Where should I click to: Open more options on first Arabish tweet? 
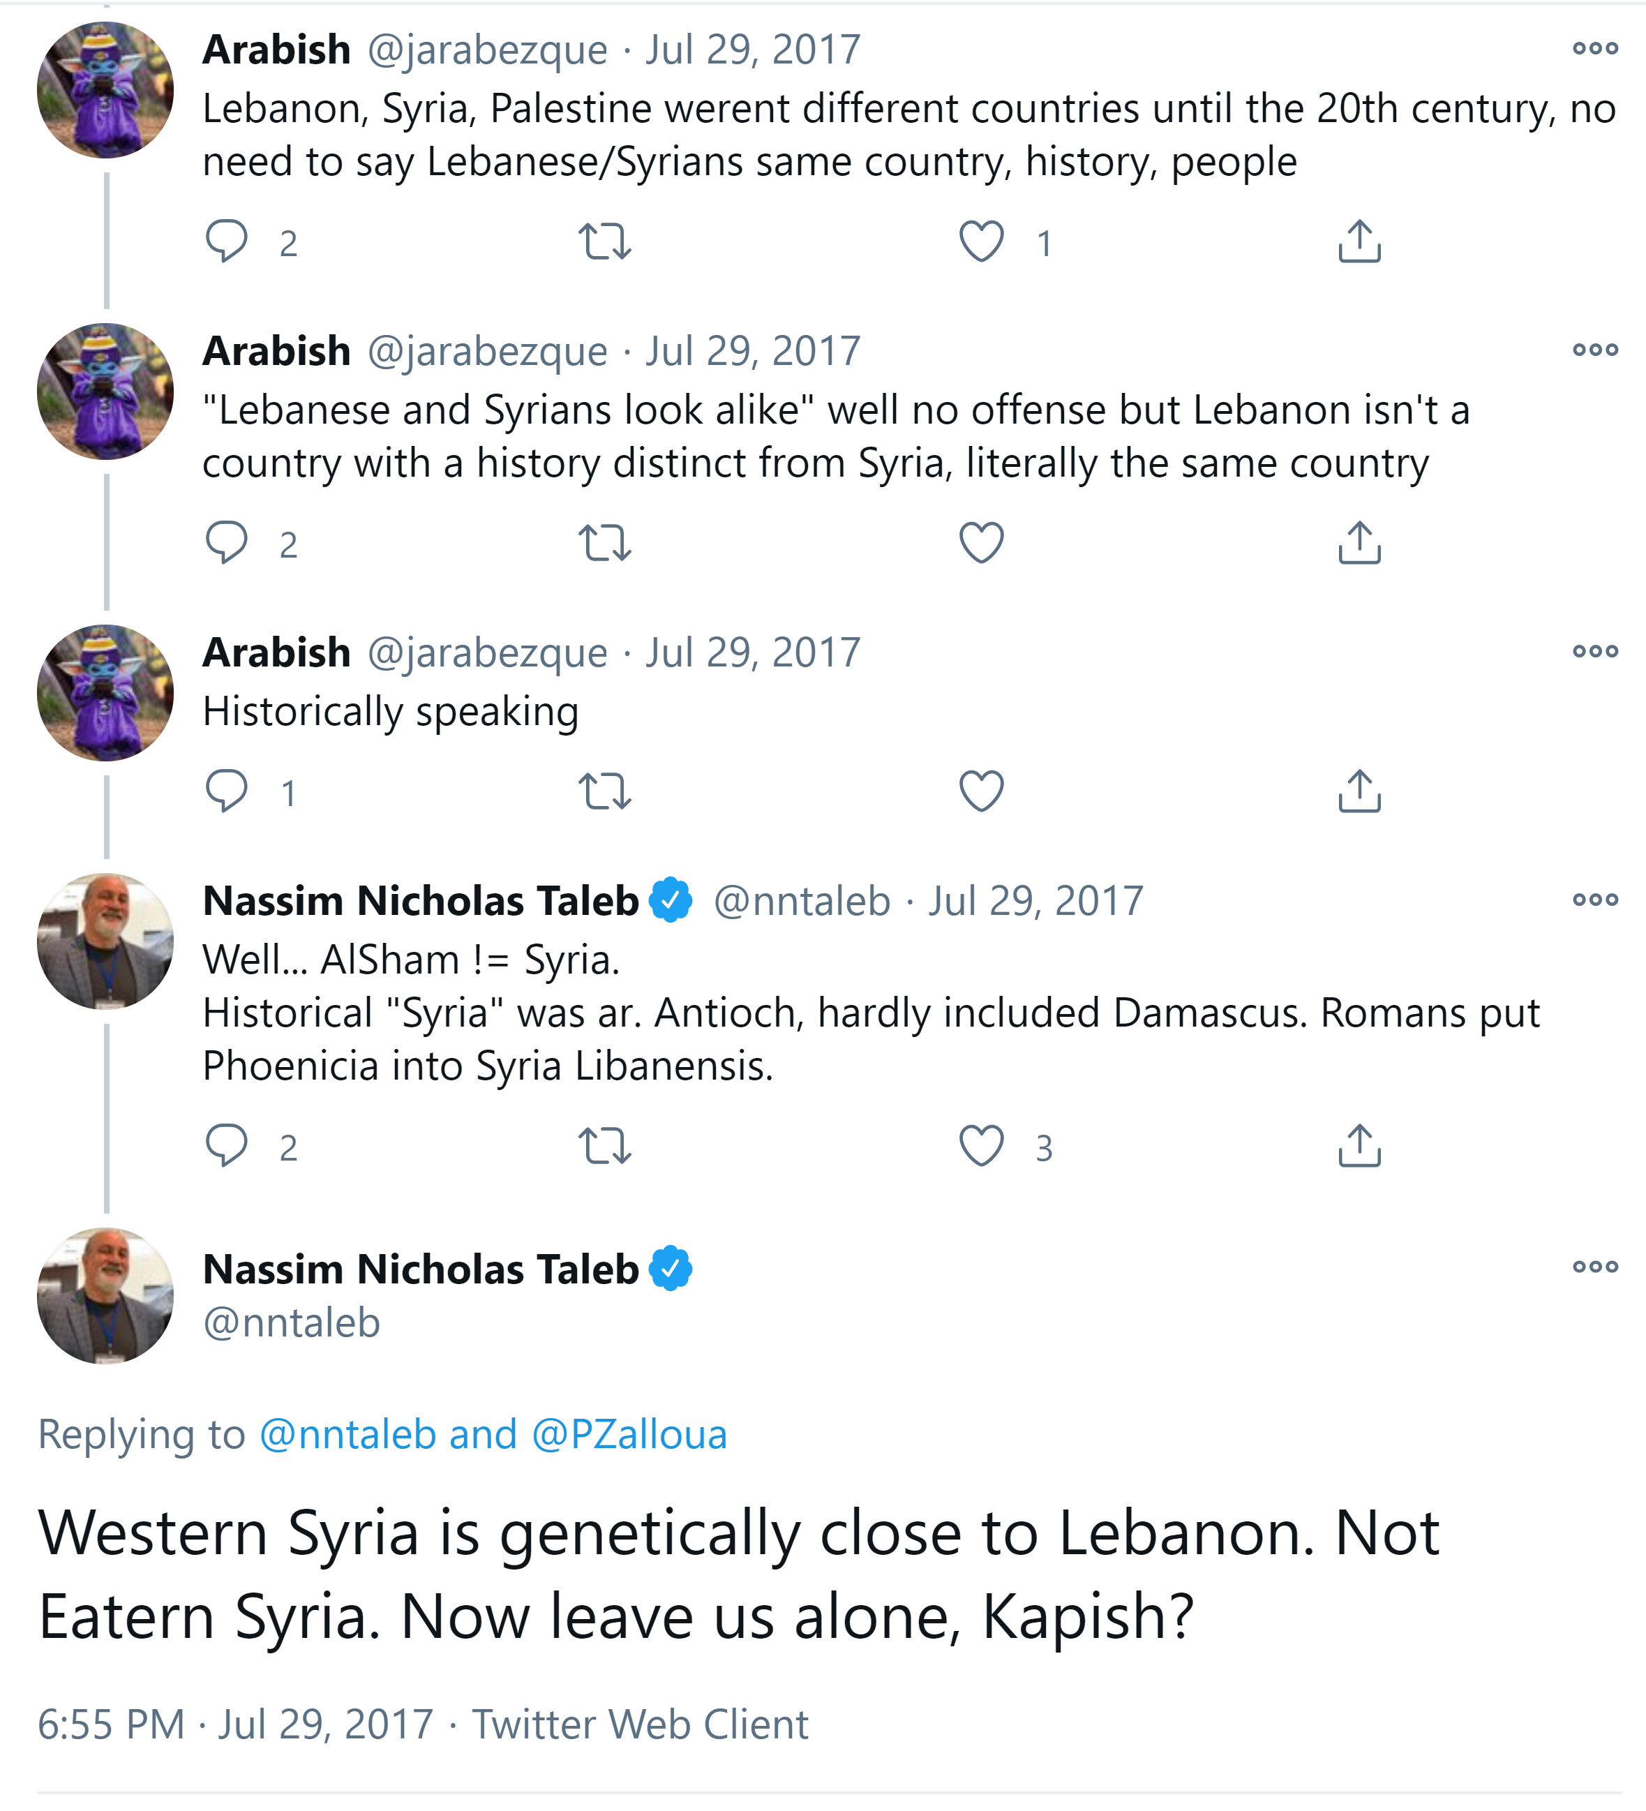(x=1595, y=49)
